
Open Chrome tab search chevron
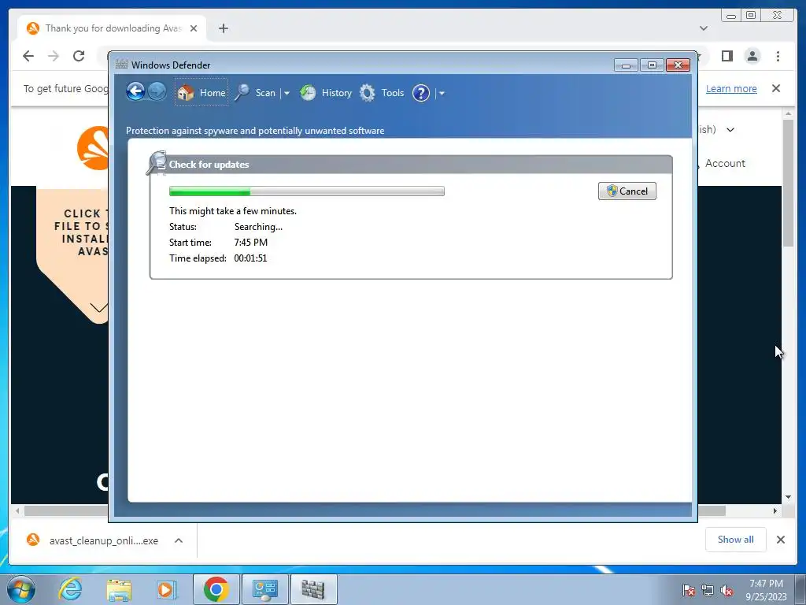pos(704,28)
